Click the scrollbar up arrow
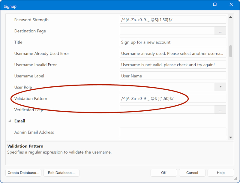240x183 pixels. [230, 17]
